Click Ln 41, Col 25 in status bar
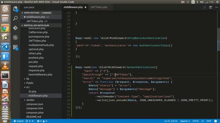The width and height of the screenshot is (220, 123). pyautogui.click(x=171, y=121)
